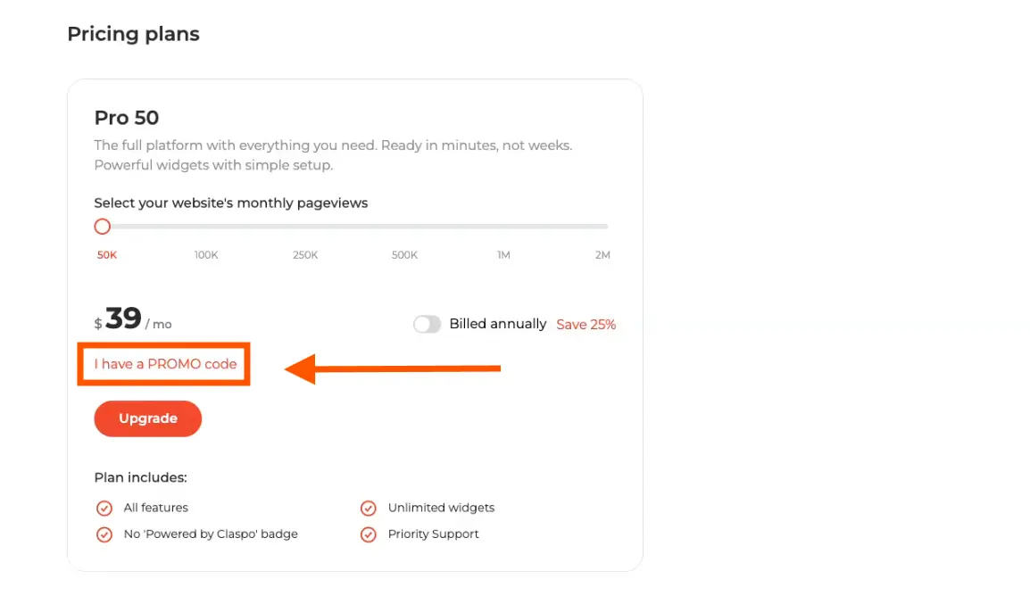Image resolution: width=1030 pixels, height=596 pixels.
Task: Select the 50K pageviews label
Action: [x=107, y=255]
